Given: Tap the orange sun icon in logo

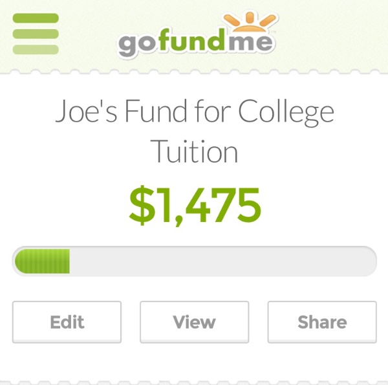Looking at the screenshot, I should coord(250,22).
